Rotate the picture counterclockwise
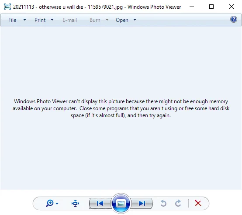 (163, 203)
